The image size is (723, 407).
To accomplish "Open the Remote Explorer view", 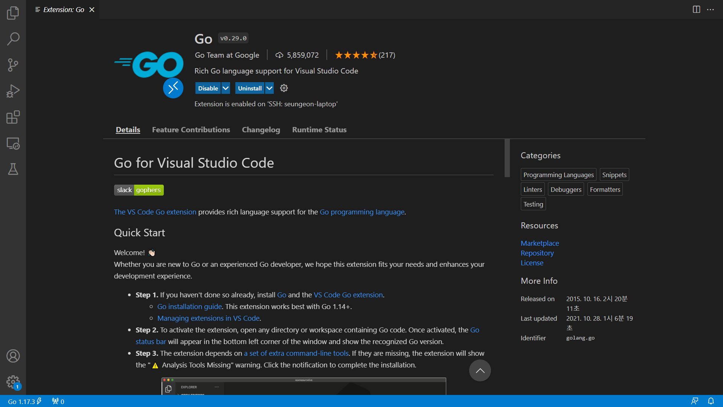I will tap(13, 143).
